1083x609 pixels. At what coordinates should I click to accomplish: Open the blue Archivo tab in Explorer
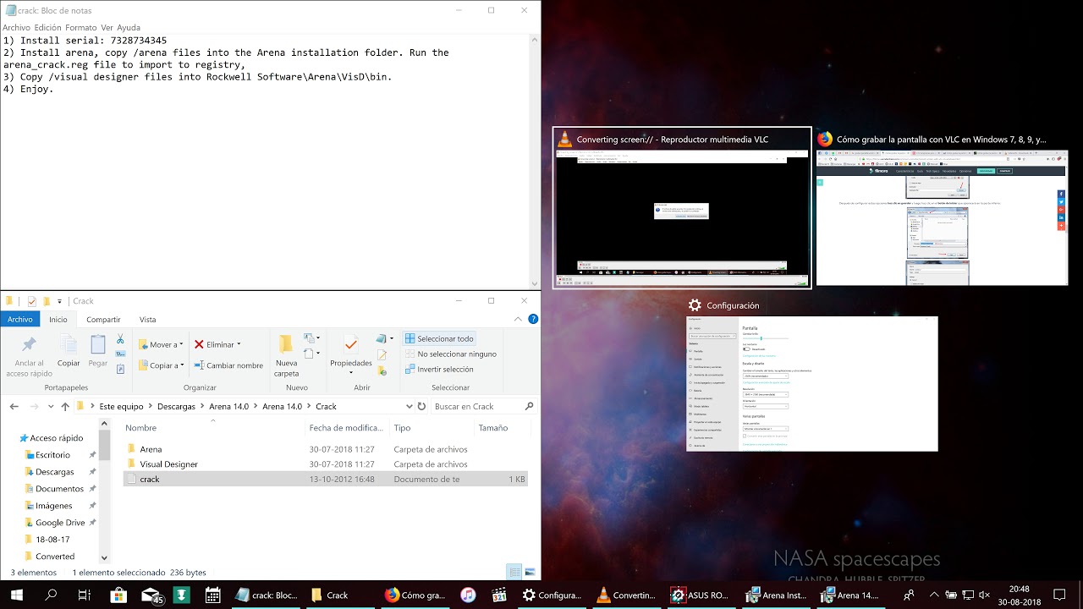pos(20,320)
